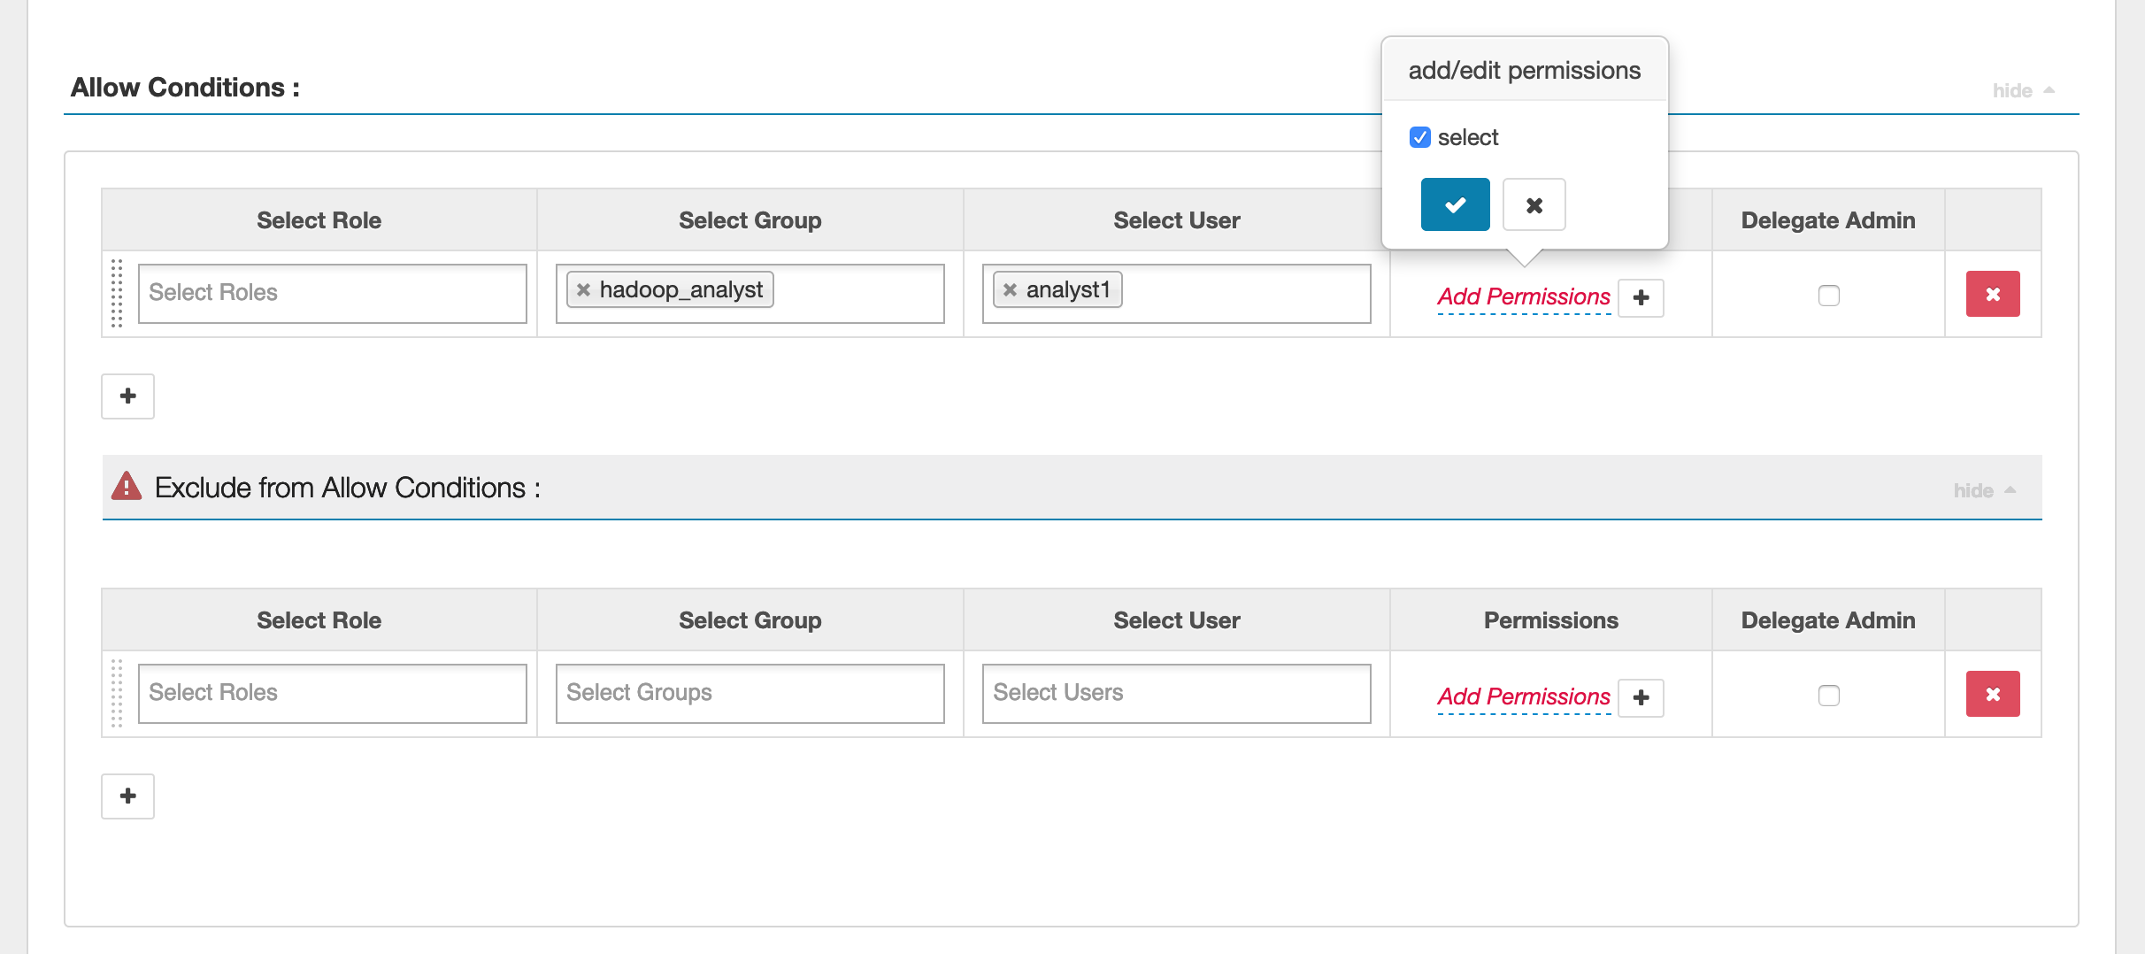Add a new row under Allow Conditions
Image resolution: width=2145 pixels, height=954 pixels.
pos(127,396)
